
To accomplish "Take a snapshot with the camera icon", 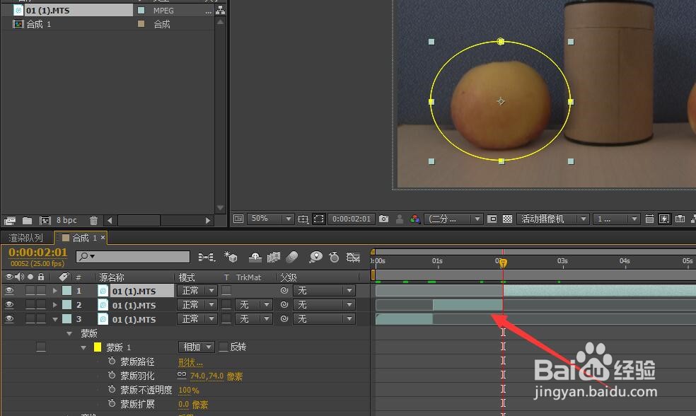I will coord(383,219).
